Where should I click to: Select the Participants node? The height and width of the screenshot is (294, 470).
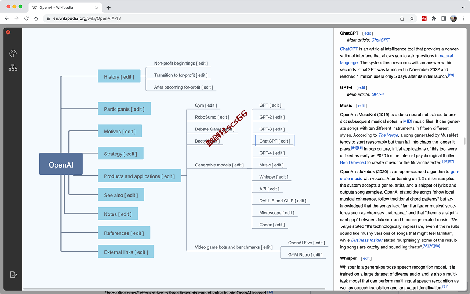coord(124,109)
